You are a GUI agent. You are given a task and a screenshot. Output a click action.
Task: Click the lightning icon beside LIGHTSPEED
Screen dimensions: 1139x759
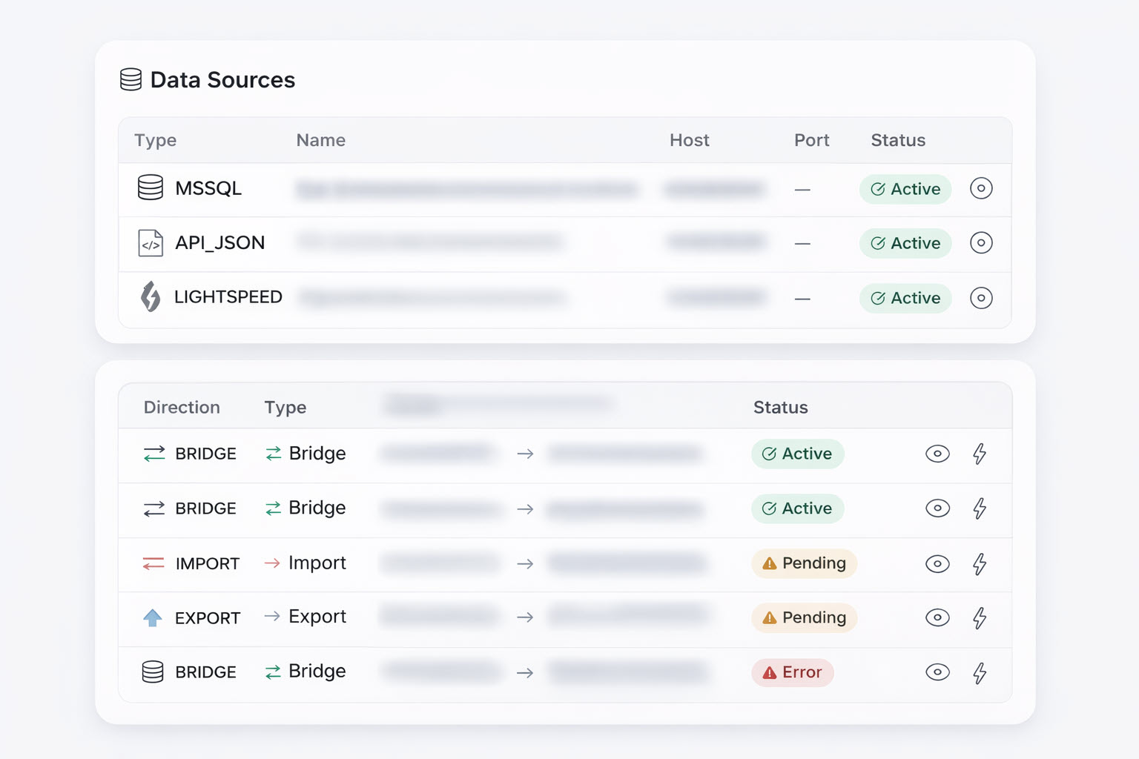point(151,297)
